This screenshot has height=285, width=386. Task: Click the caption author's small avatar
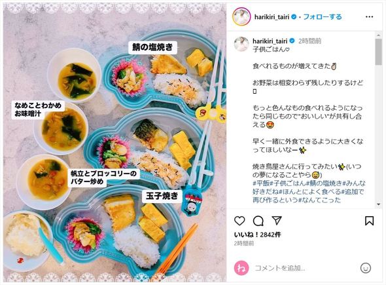(x=241, y=44)
